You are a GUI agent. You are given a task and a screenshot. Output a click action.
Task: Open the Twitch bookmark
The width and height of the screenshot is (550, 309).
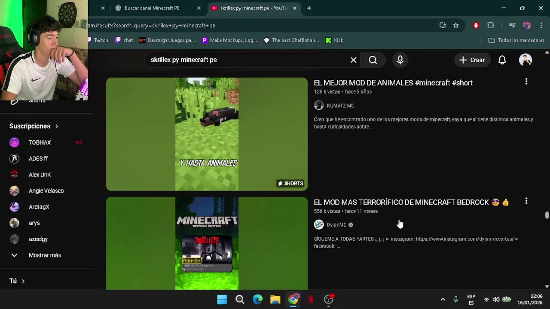pyautogui.click(x=98, y=40)
